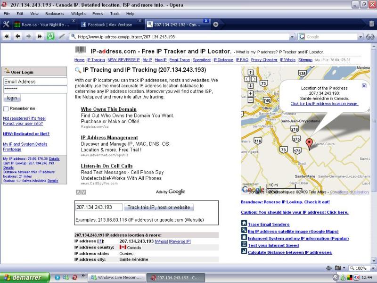
Task: Expand the quick launch overflow chevron
Action: pos(83,275)
